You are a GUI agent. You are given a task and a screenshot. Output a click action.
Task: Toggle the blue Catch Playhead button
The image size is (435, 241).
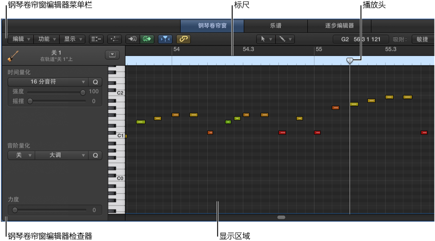click(165, 39)
